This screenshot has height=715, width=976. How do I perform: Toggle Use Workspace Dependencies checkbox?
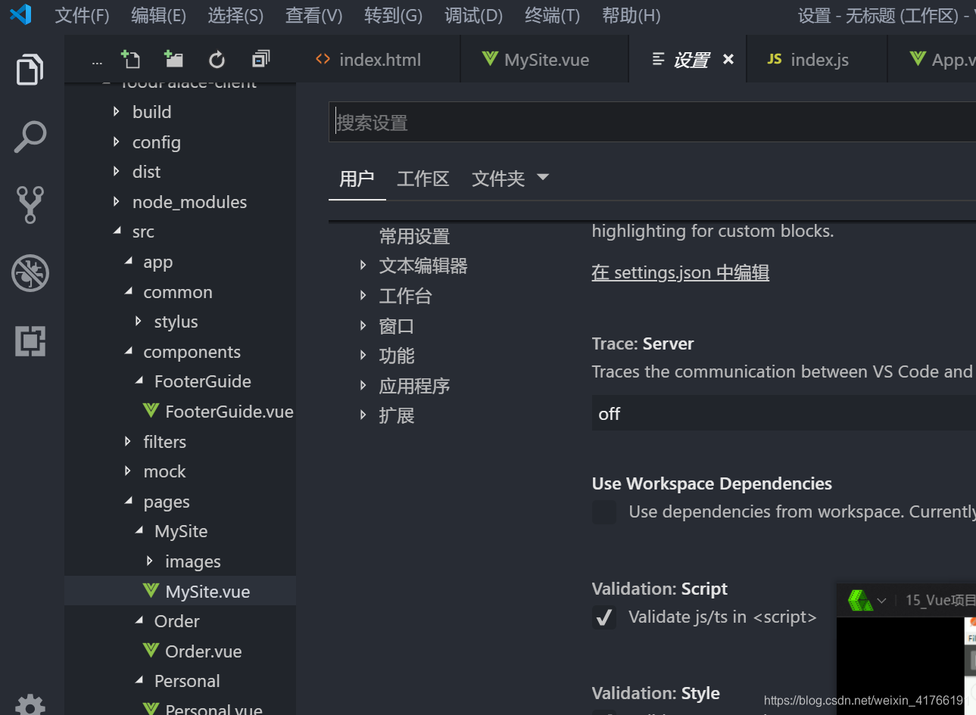604,512
